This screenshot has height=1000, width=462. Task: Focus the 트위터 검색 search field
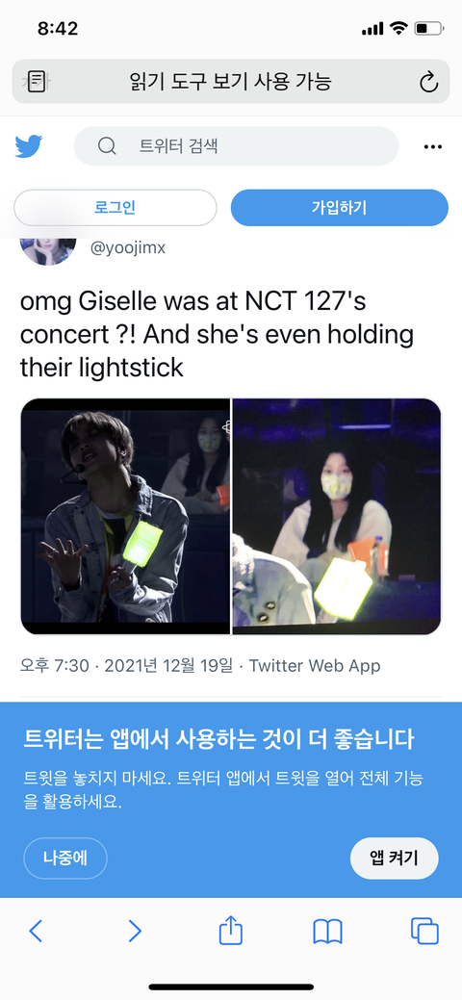[236, 146]
